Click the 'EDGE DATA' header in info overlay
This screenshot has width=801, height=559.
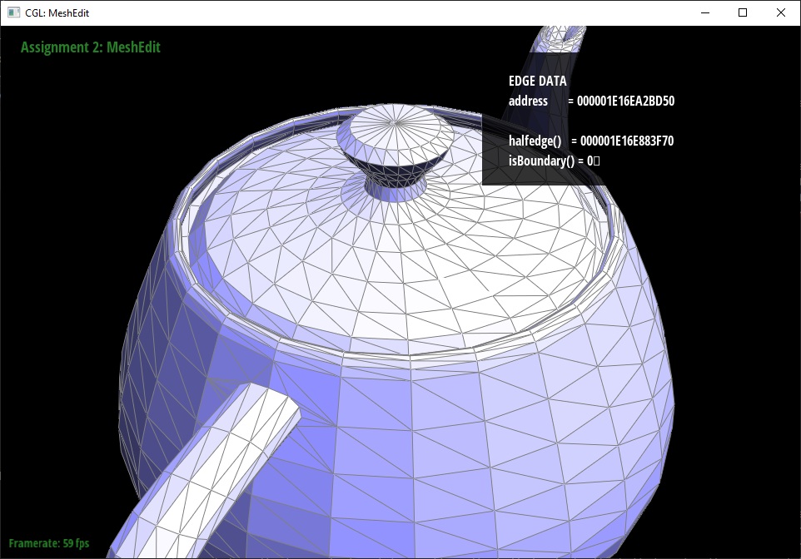[537, 82]
